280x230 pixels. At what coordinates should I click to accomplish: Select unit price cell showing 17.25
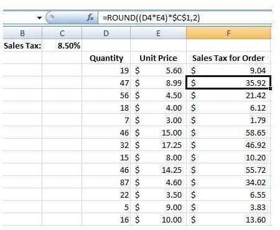click(x=158, y=145)
